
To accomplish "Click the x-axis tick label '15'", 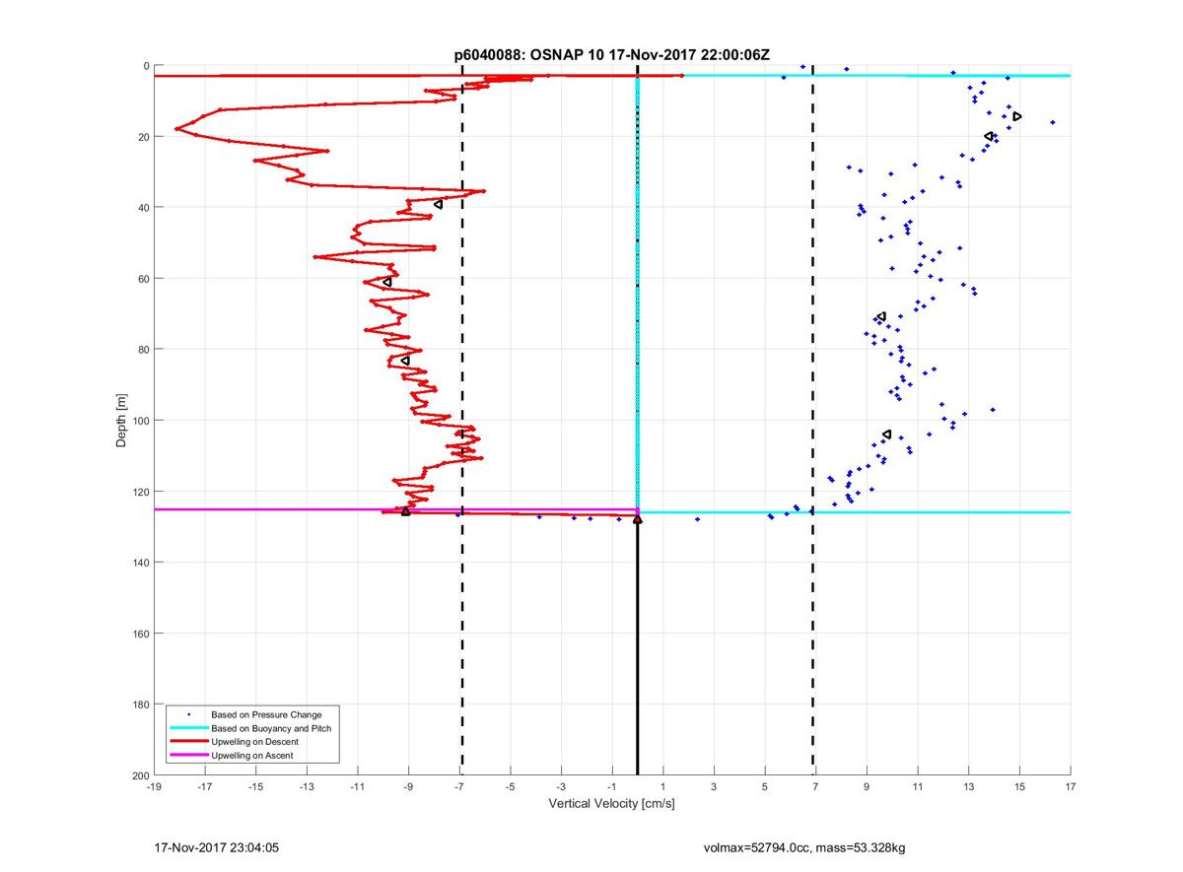I will point(1019,786).
